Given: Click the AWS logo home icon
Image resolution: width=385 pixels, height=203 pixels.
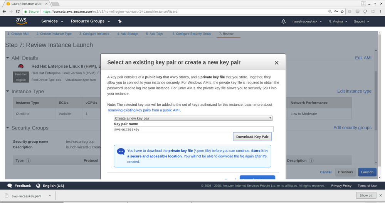Looking at the screenshot, I should [21, 21].
